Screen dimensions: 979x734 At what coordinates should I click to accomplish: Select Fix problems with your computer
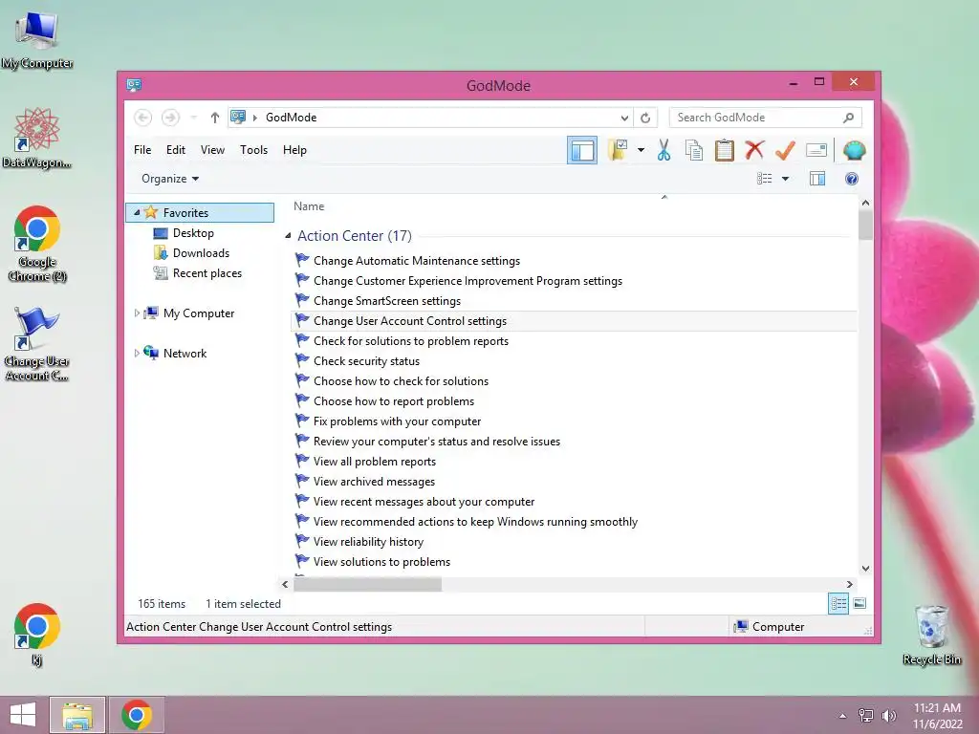(397, 421)
